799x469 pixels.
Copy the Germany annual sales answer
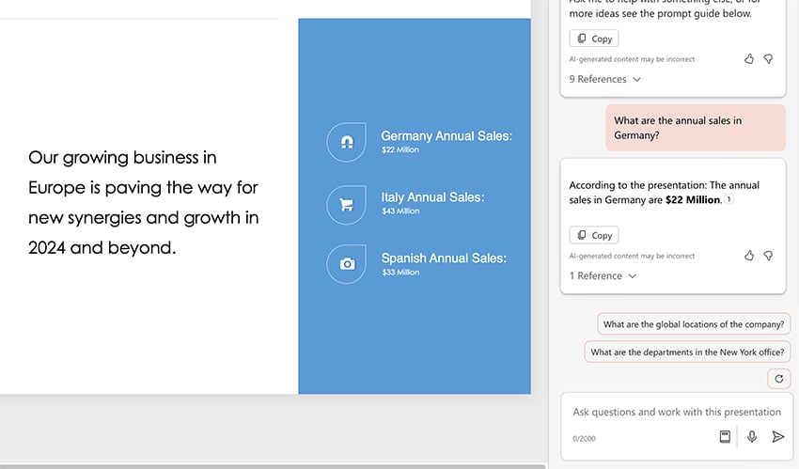point(594,235)
